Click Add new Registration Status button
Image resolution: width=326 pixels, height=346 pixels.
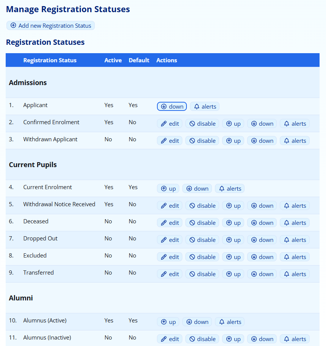tap(50, 26)
